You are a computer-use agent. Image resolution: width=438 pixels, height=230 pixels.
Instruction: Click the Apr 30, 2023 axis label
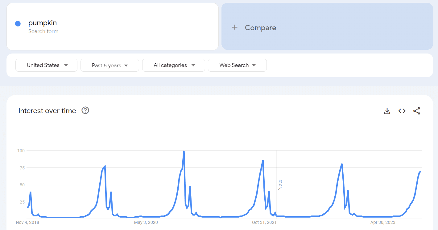click(383, 222)
